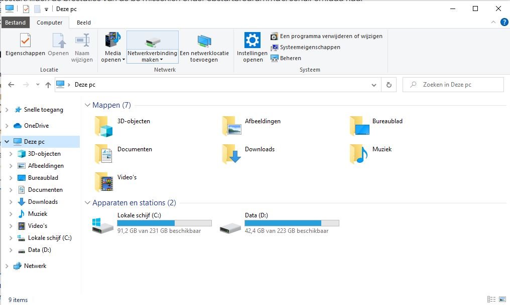Switch to details view in status bar

coord(491,299)
